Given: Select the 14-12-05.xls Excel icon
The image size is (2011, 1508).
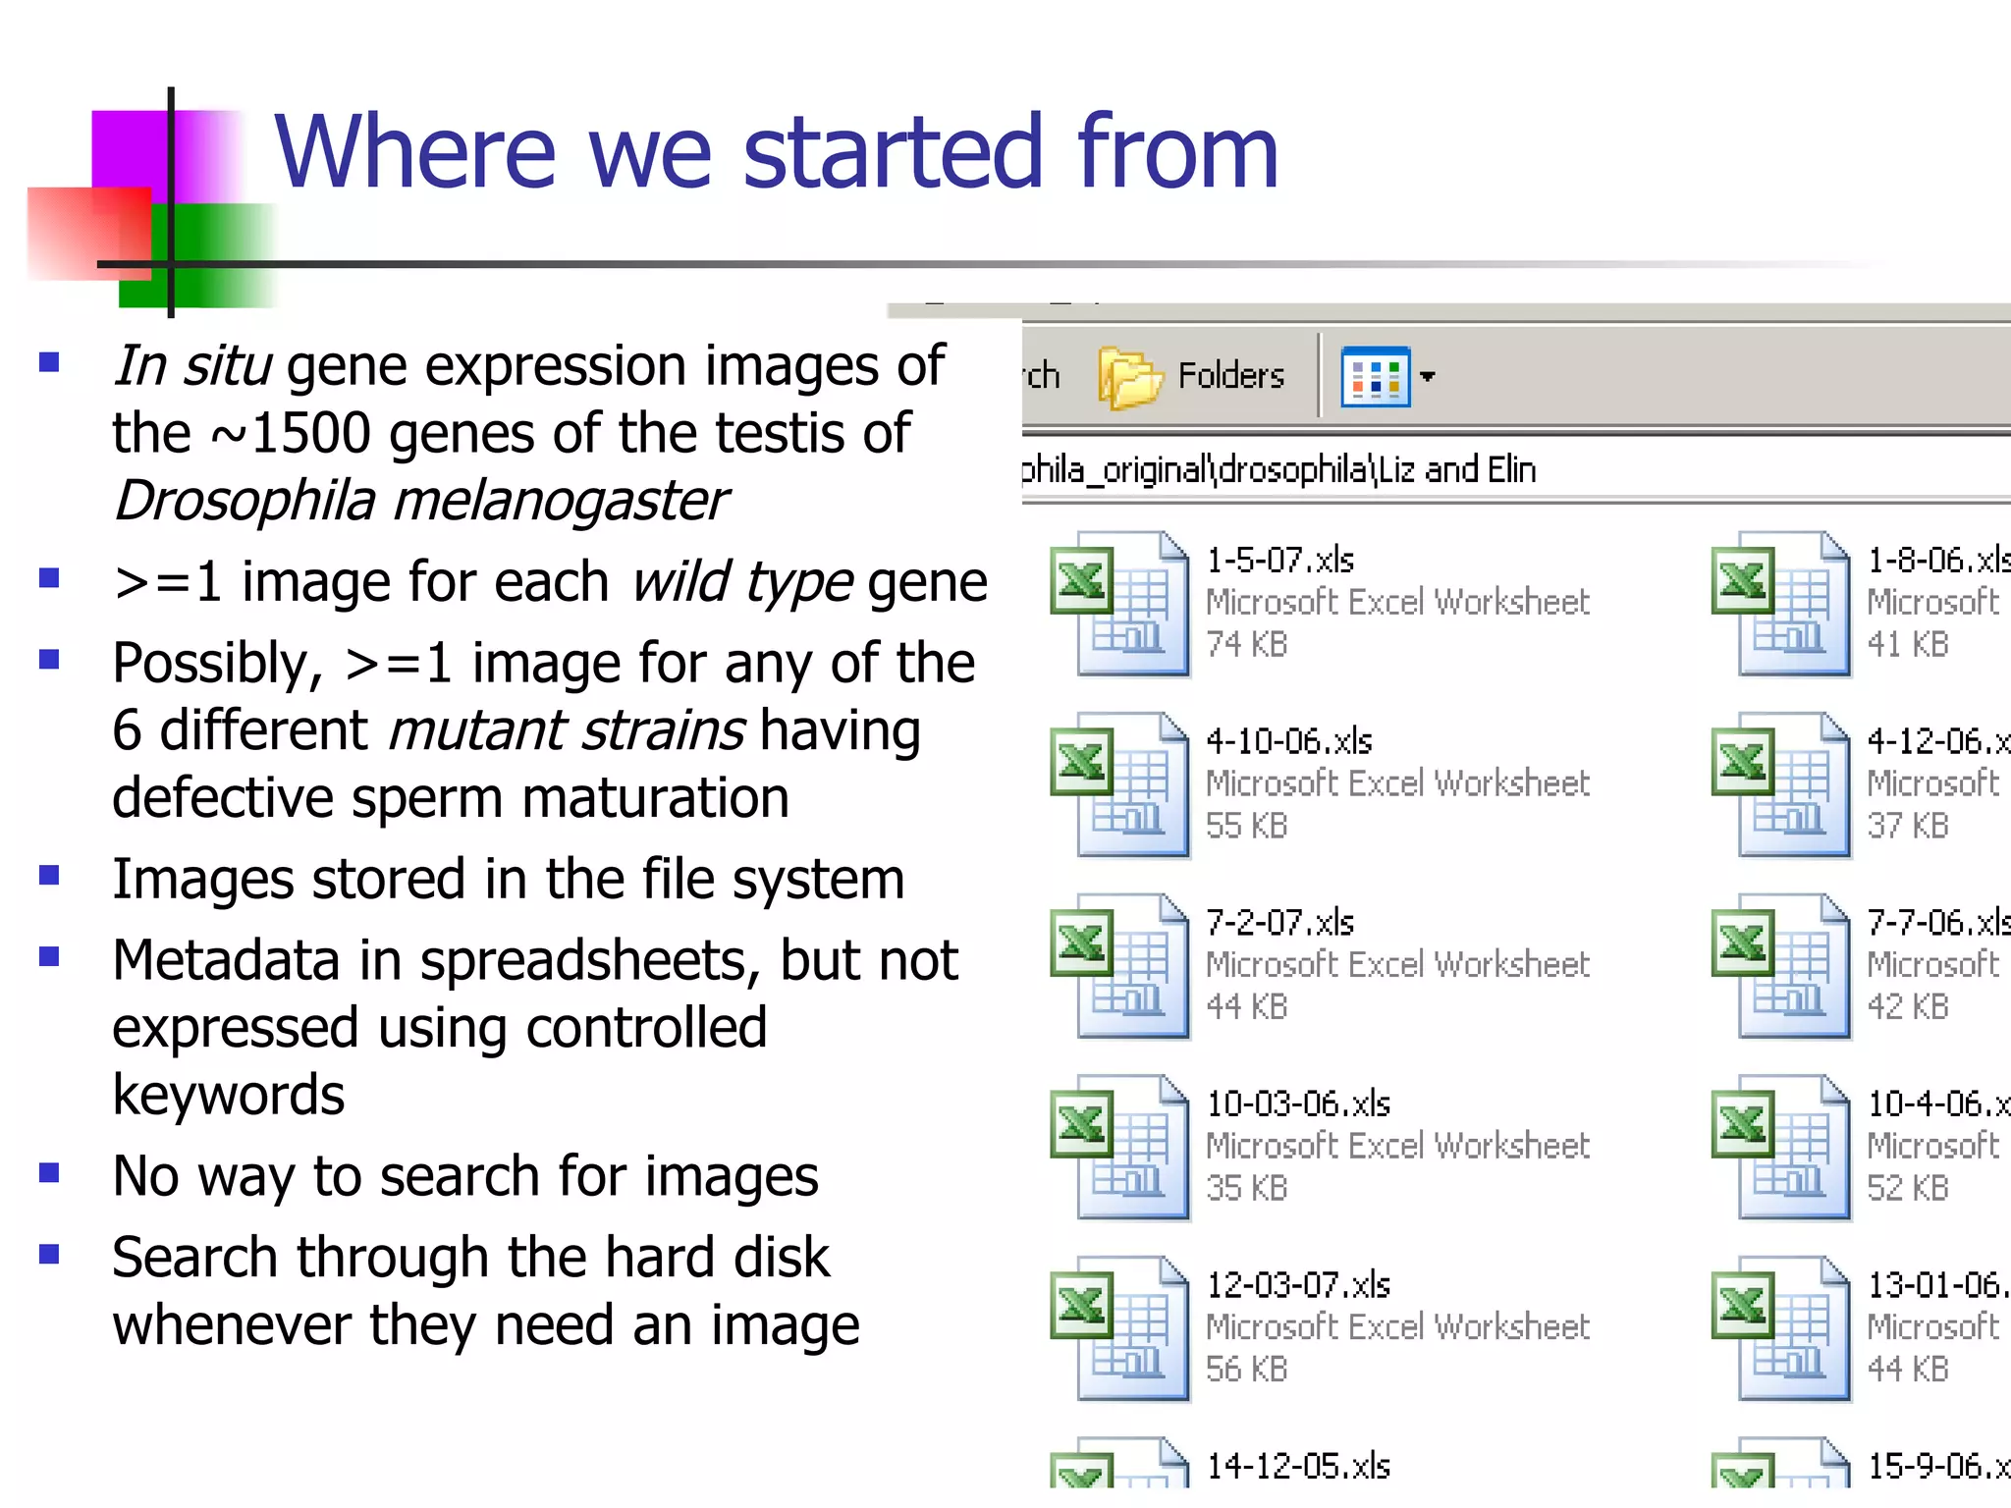Looking at the screenshot, I should tap(1120, 1463).
